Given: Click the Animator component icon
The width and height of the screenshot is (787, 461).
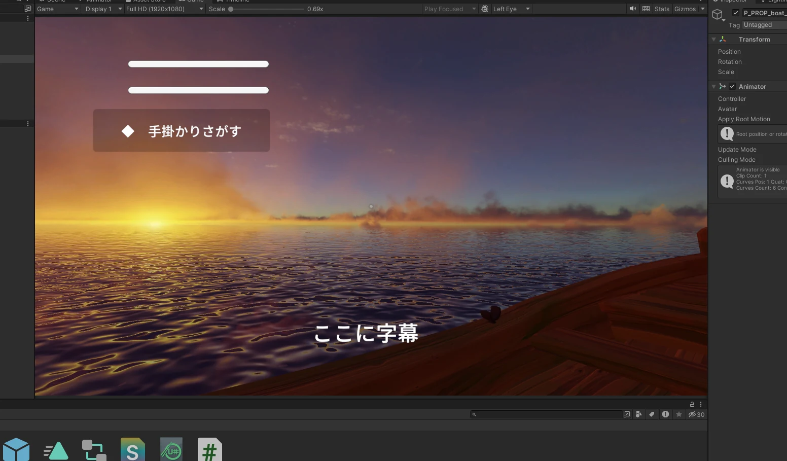Looking at the screenshot, I should pyautogui.click(x=723, y=86).
